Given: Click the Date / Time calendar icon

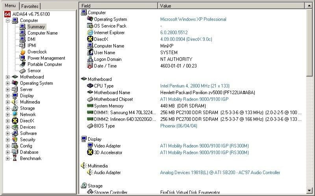Looking at the screenshot, I should 90,65.
